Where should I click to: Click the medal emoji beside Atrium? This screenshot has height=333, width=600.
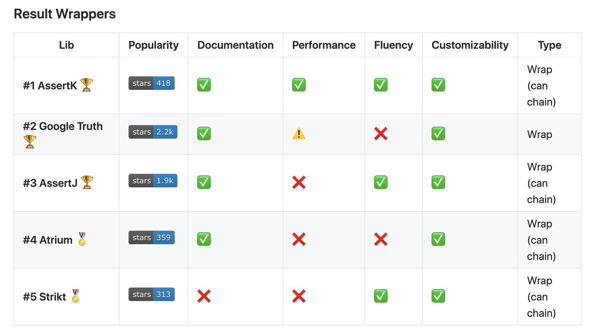point(82,239)
